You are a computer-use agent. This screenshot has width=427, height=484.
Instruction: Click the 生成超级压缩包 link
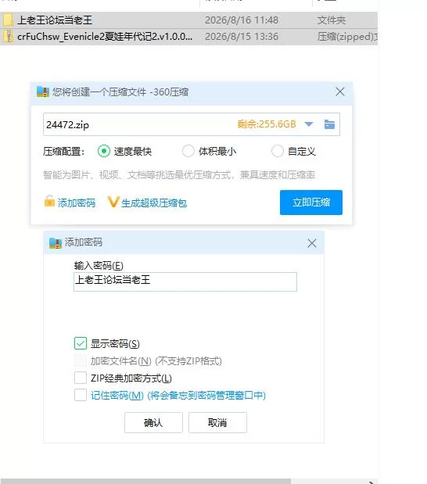pos(154,203)
